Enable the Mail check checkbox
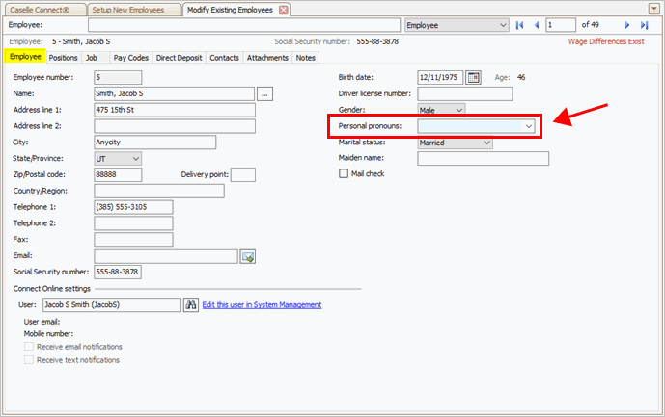Viewport: 665px width, 417px height. pos(344,174)
